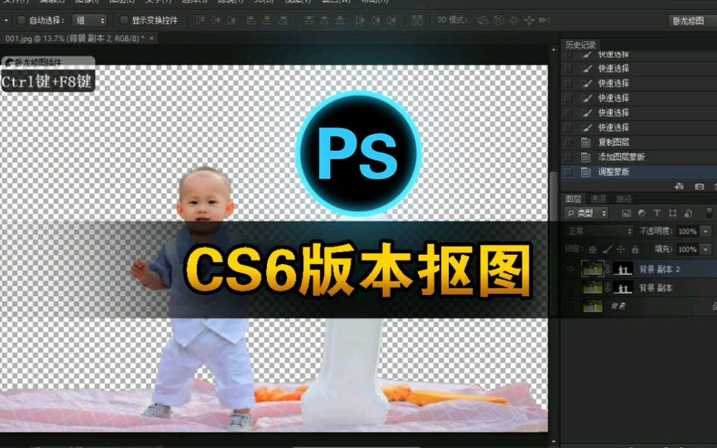Click the 不透明度 100% value field
Screen dimensions: 717x448
[x=687, y=231]
